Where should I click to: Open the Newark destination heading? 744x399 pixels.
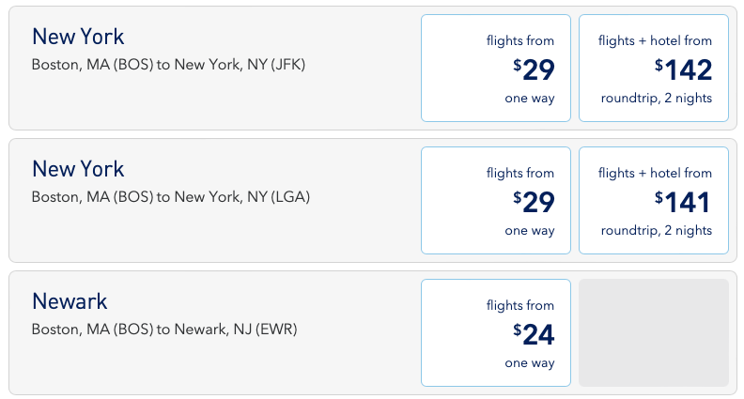70,301
